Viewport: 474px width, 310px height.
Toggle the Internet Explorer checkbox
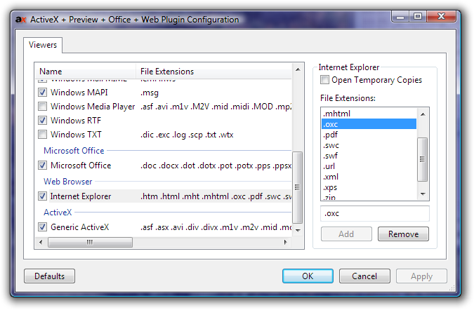click(x=43, y=196)
